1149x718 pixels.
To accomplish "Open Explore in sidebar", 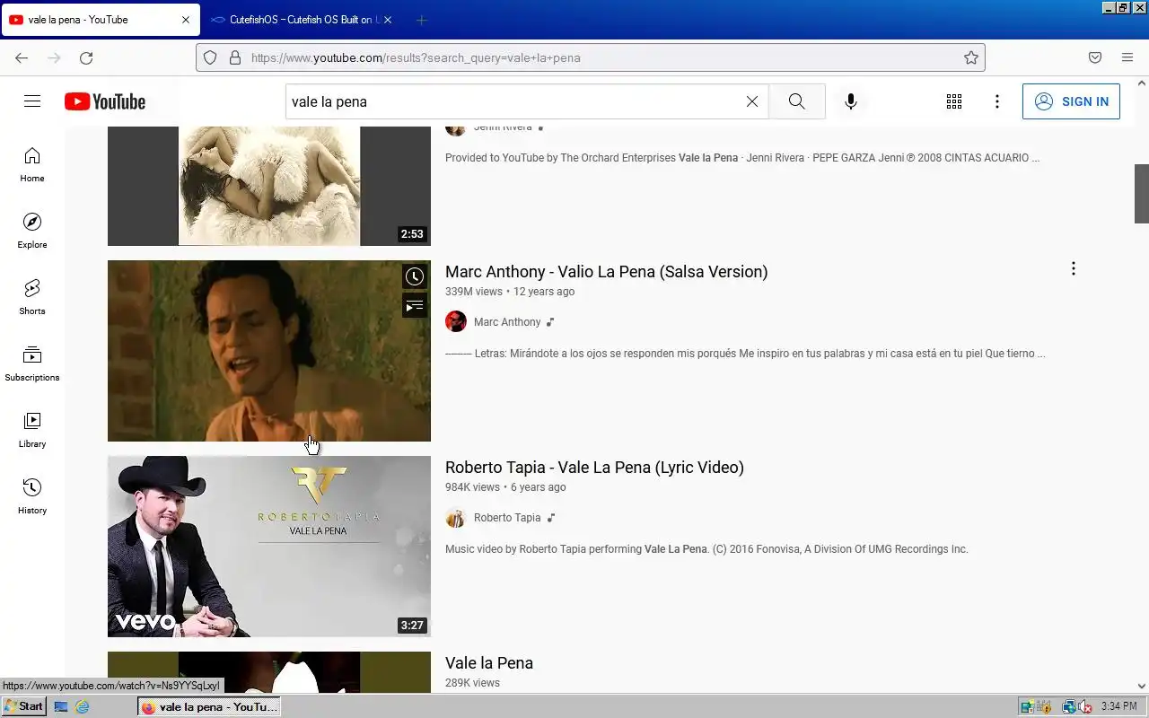I will click(x=32, y=232).
